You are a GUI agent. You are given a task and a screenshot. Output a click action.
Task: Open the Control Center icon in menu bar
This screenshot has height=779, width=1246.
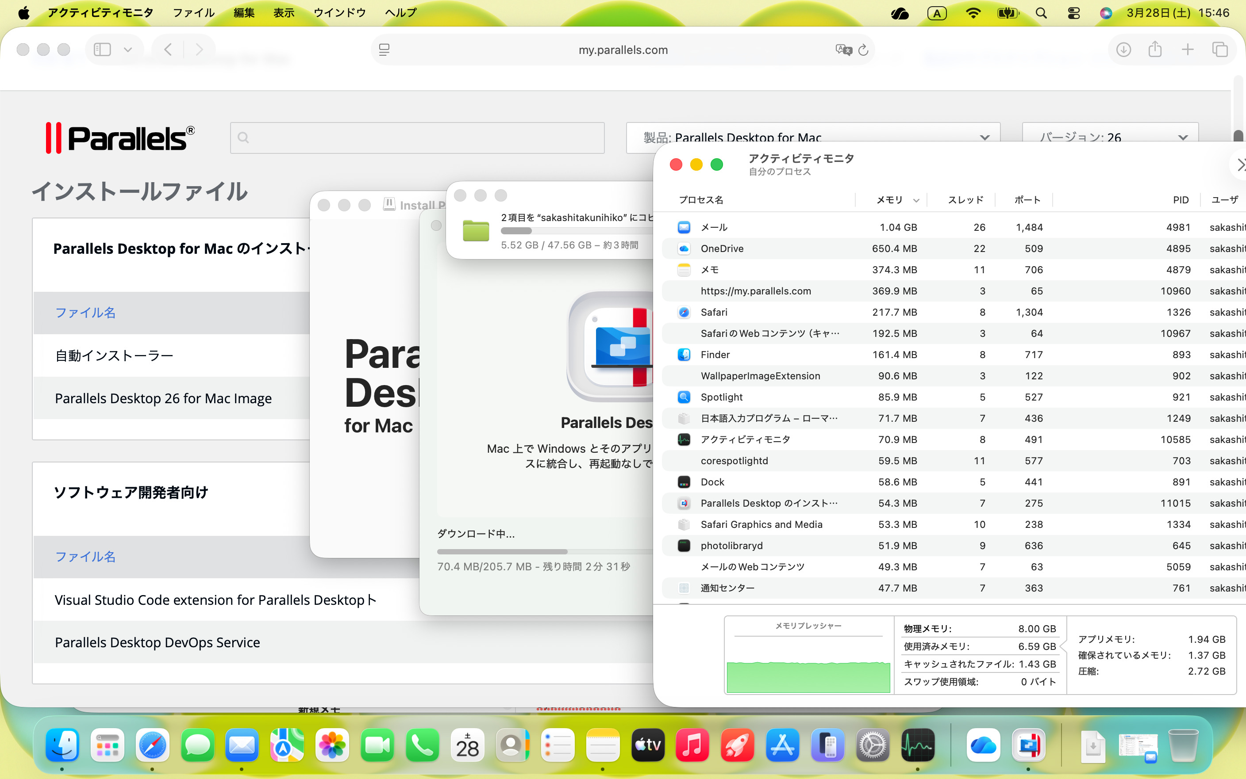click(1074, 13)
